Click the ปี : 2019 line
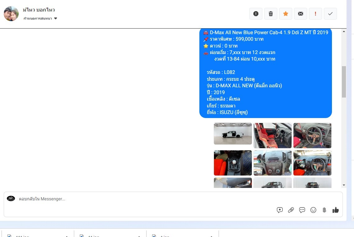This screenshot has width=354, height=237. pyautogui.click(x=216, y=92)
